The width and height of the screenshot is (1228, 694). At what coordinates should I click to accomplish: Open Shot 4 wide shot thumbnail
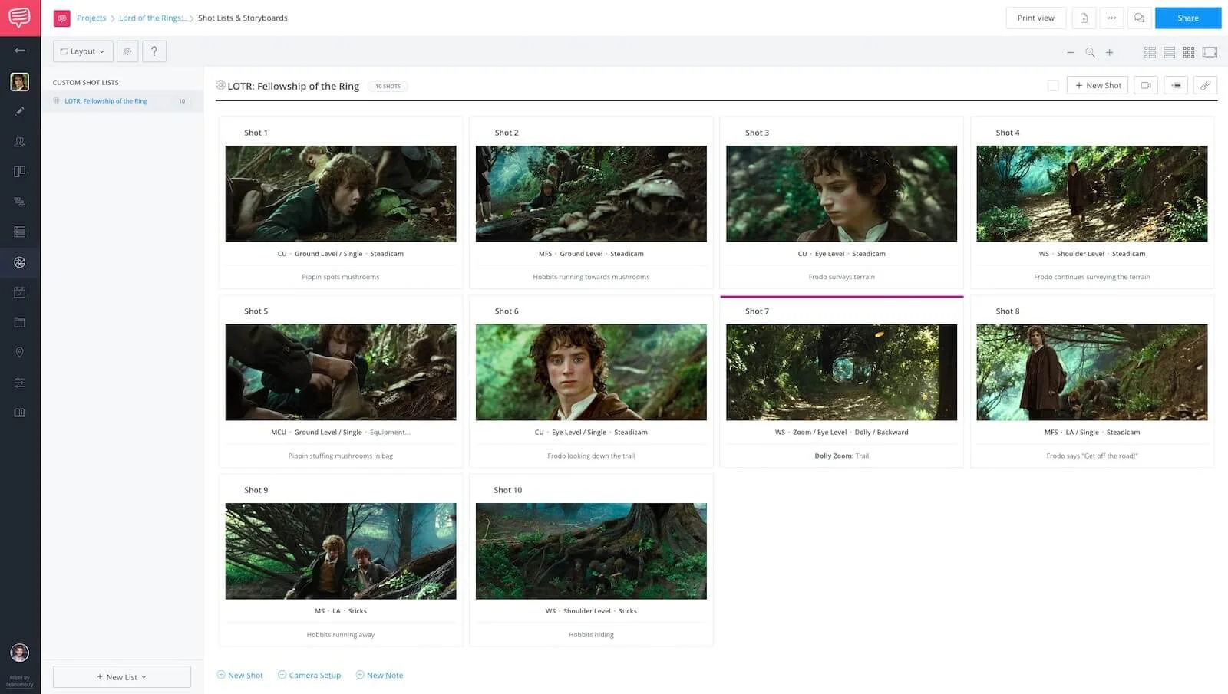1092,194
